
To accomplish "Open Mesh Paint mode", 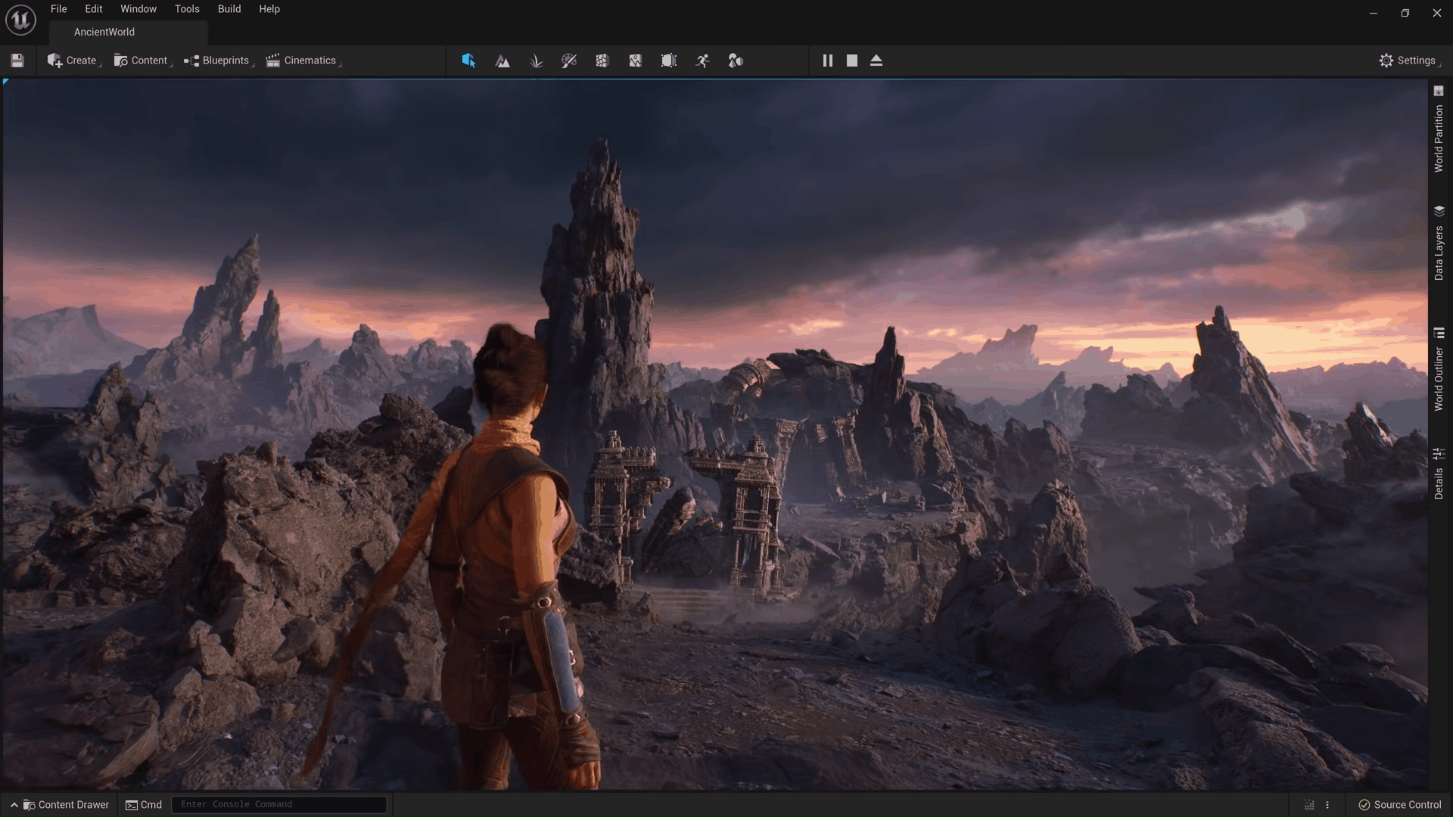I will (x=569, y=61).
